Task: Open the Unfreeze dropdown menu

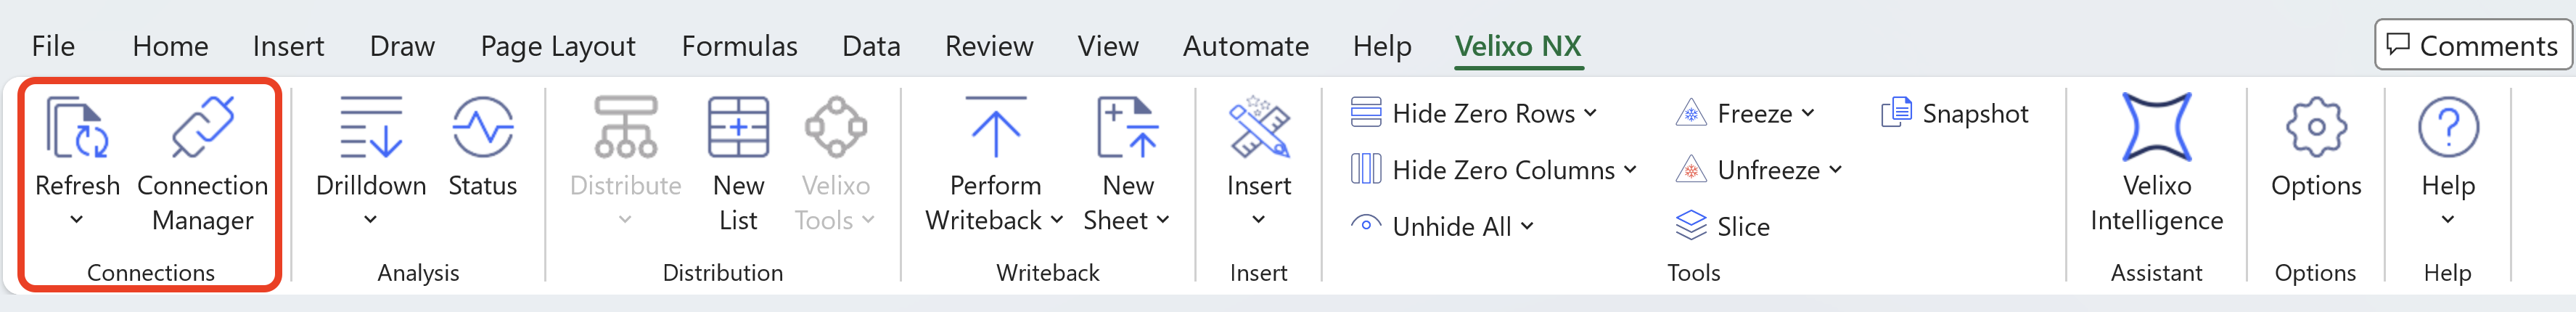Action: point(1835,171)
